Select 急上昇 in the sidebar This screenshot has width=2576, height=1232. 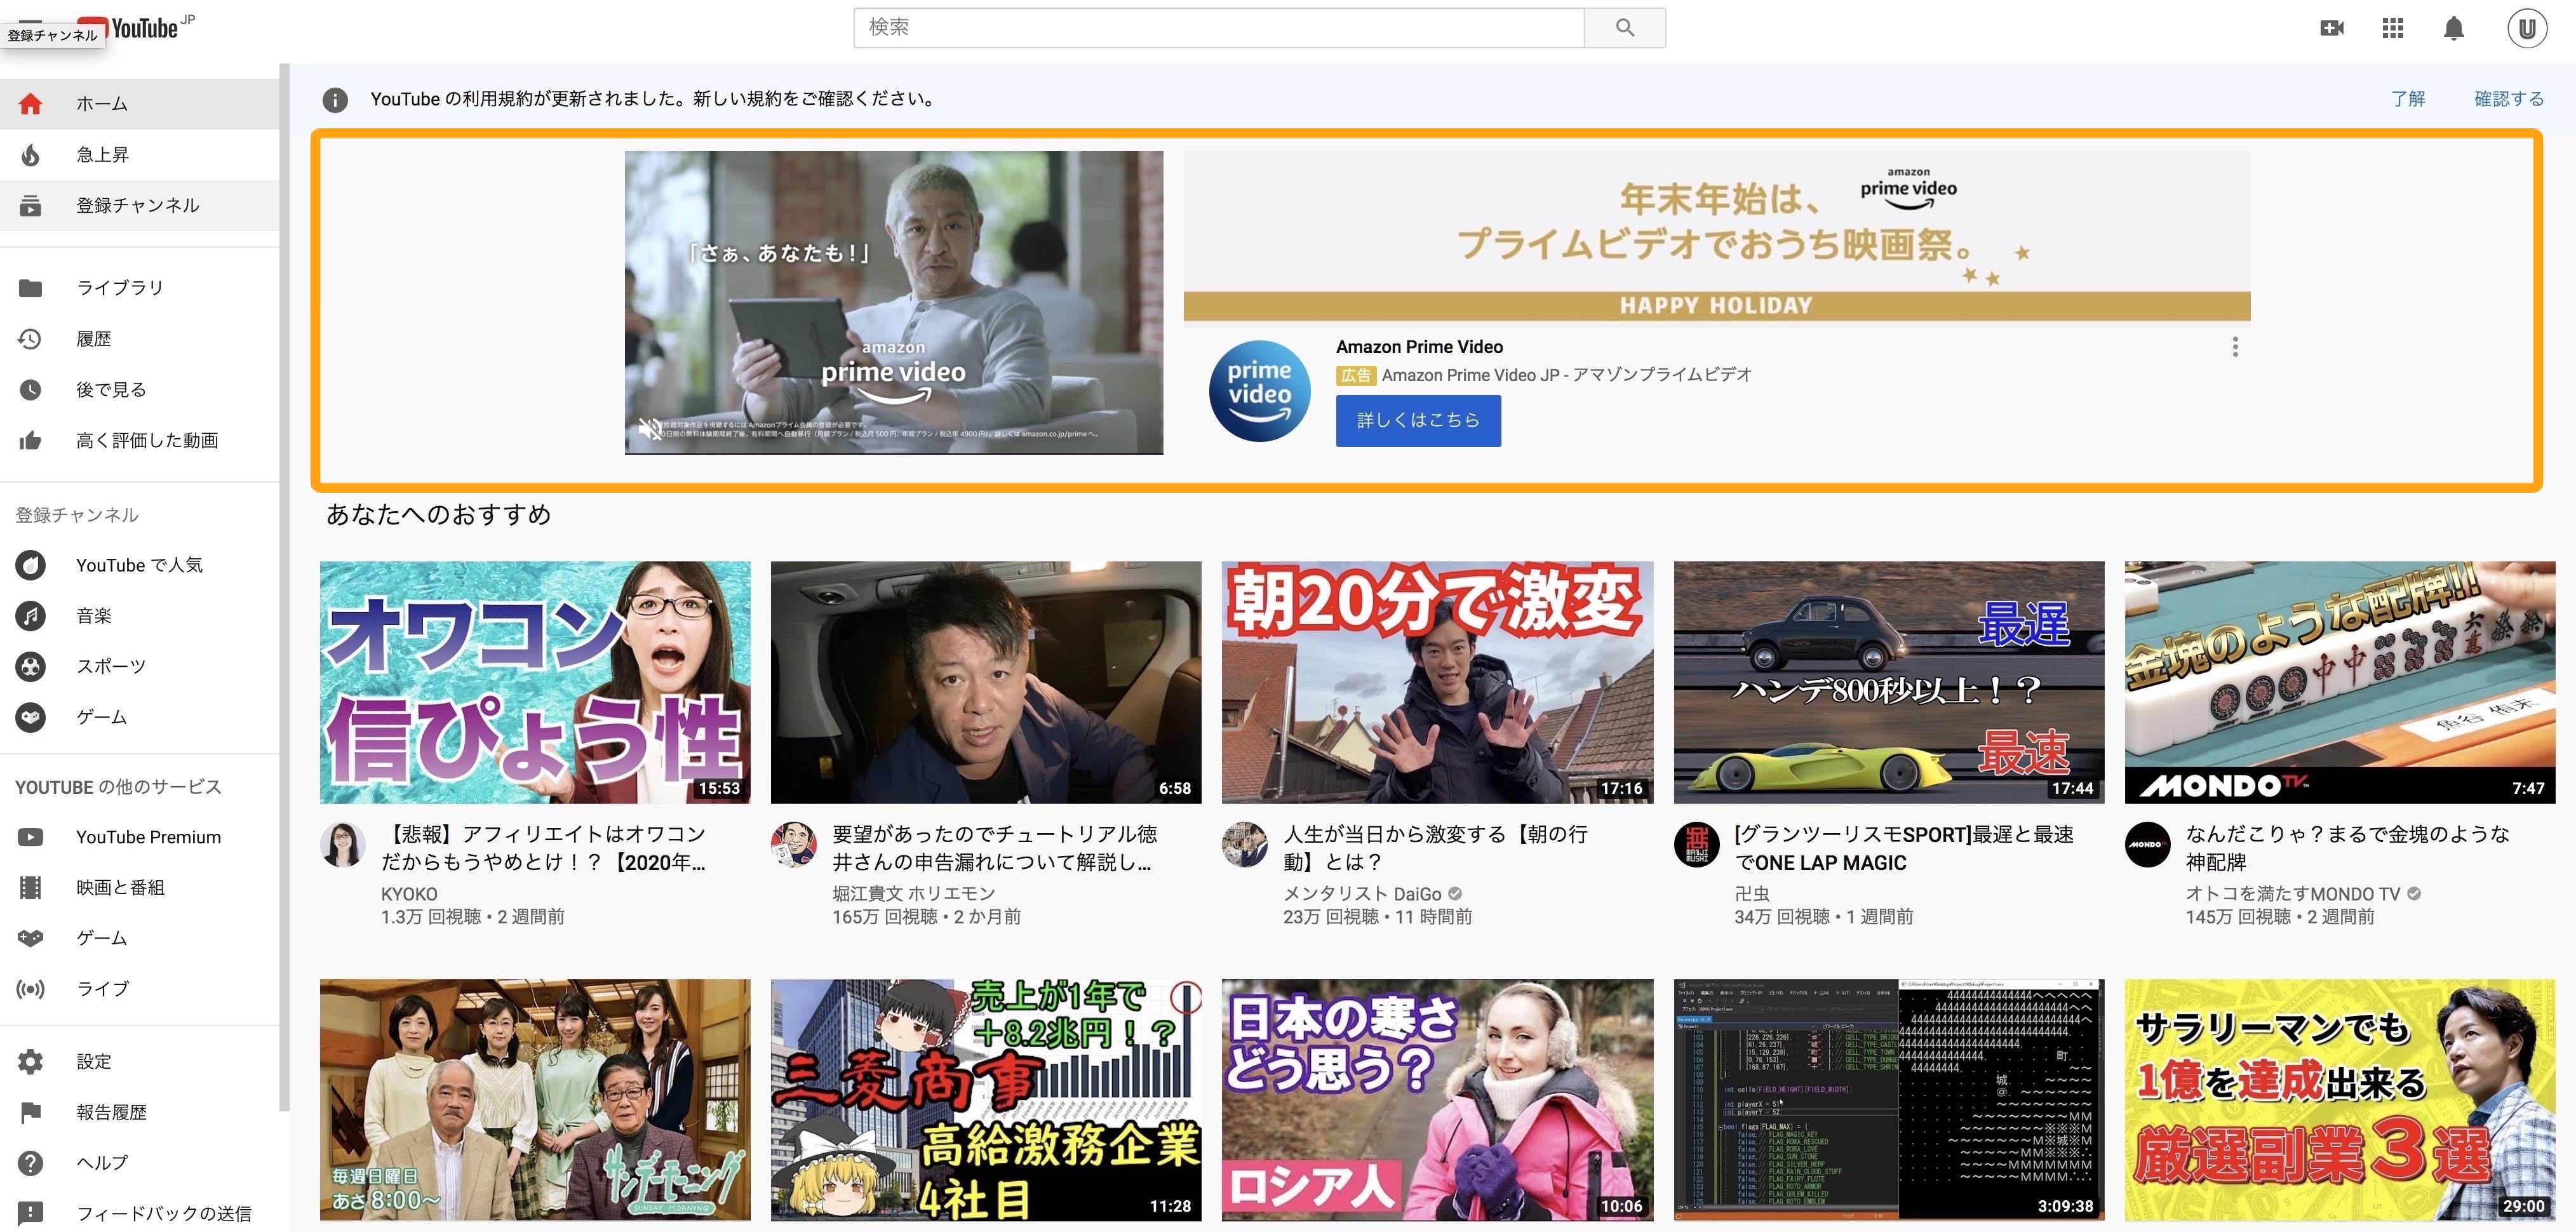click(x=139, y=155)
